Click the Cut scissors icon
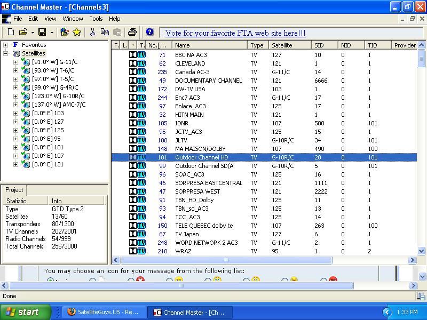Image resolution: width=427 pixels, height=320 pixels. point(92,32)
